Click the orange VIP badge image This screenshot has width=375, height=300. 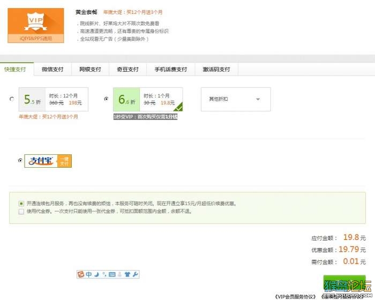36,25
